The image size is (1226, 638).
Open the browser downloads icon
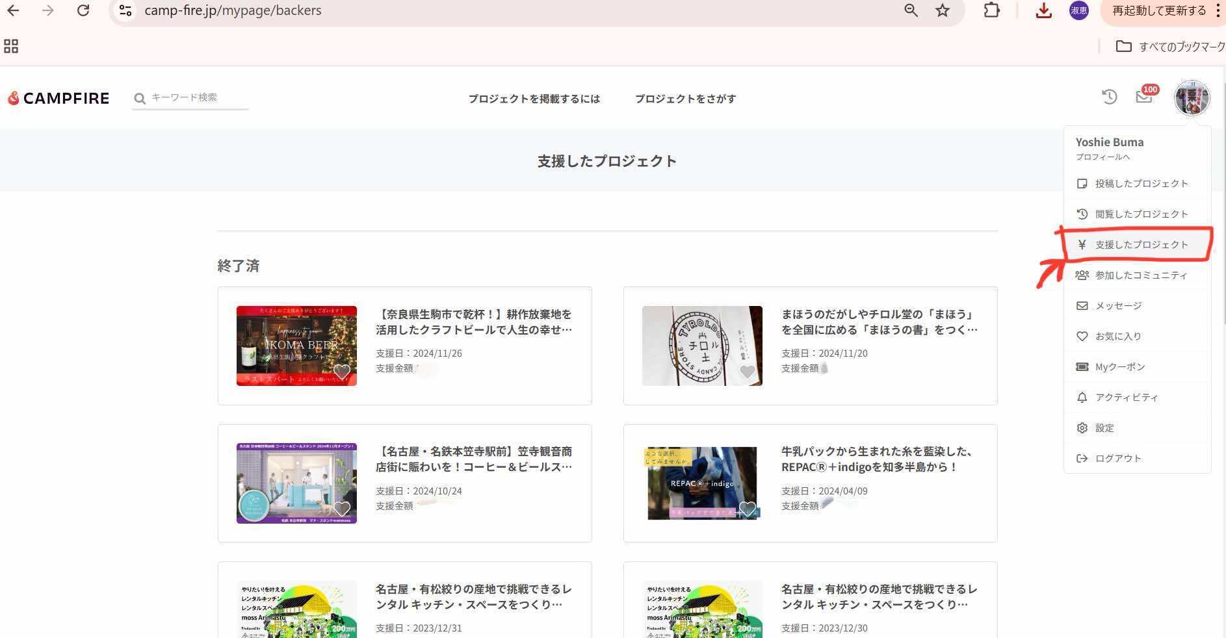pos(1043,10)
